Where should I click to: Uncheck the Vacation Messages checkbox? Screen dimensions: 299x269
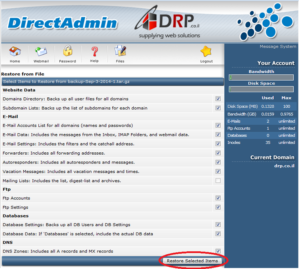tap(218, 172)
